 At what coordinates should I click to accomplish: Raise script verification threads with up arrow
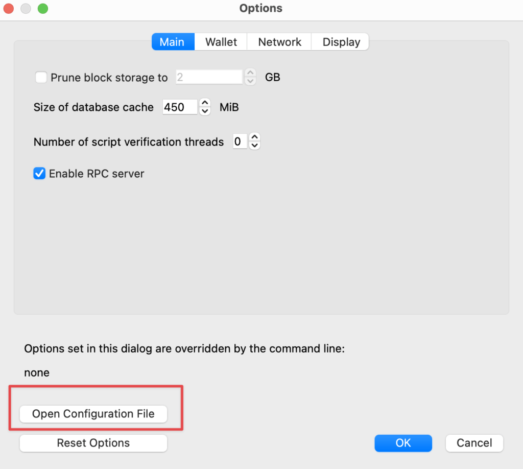click(x=254, y=137)
